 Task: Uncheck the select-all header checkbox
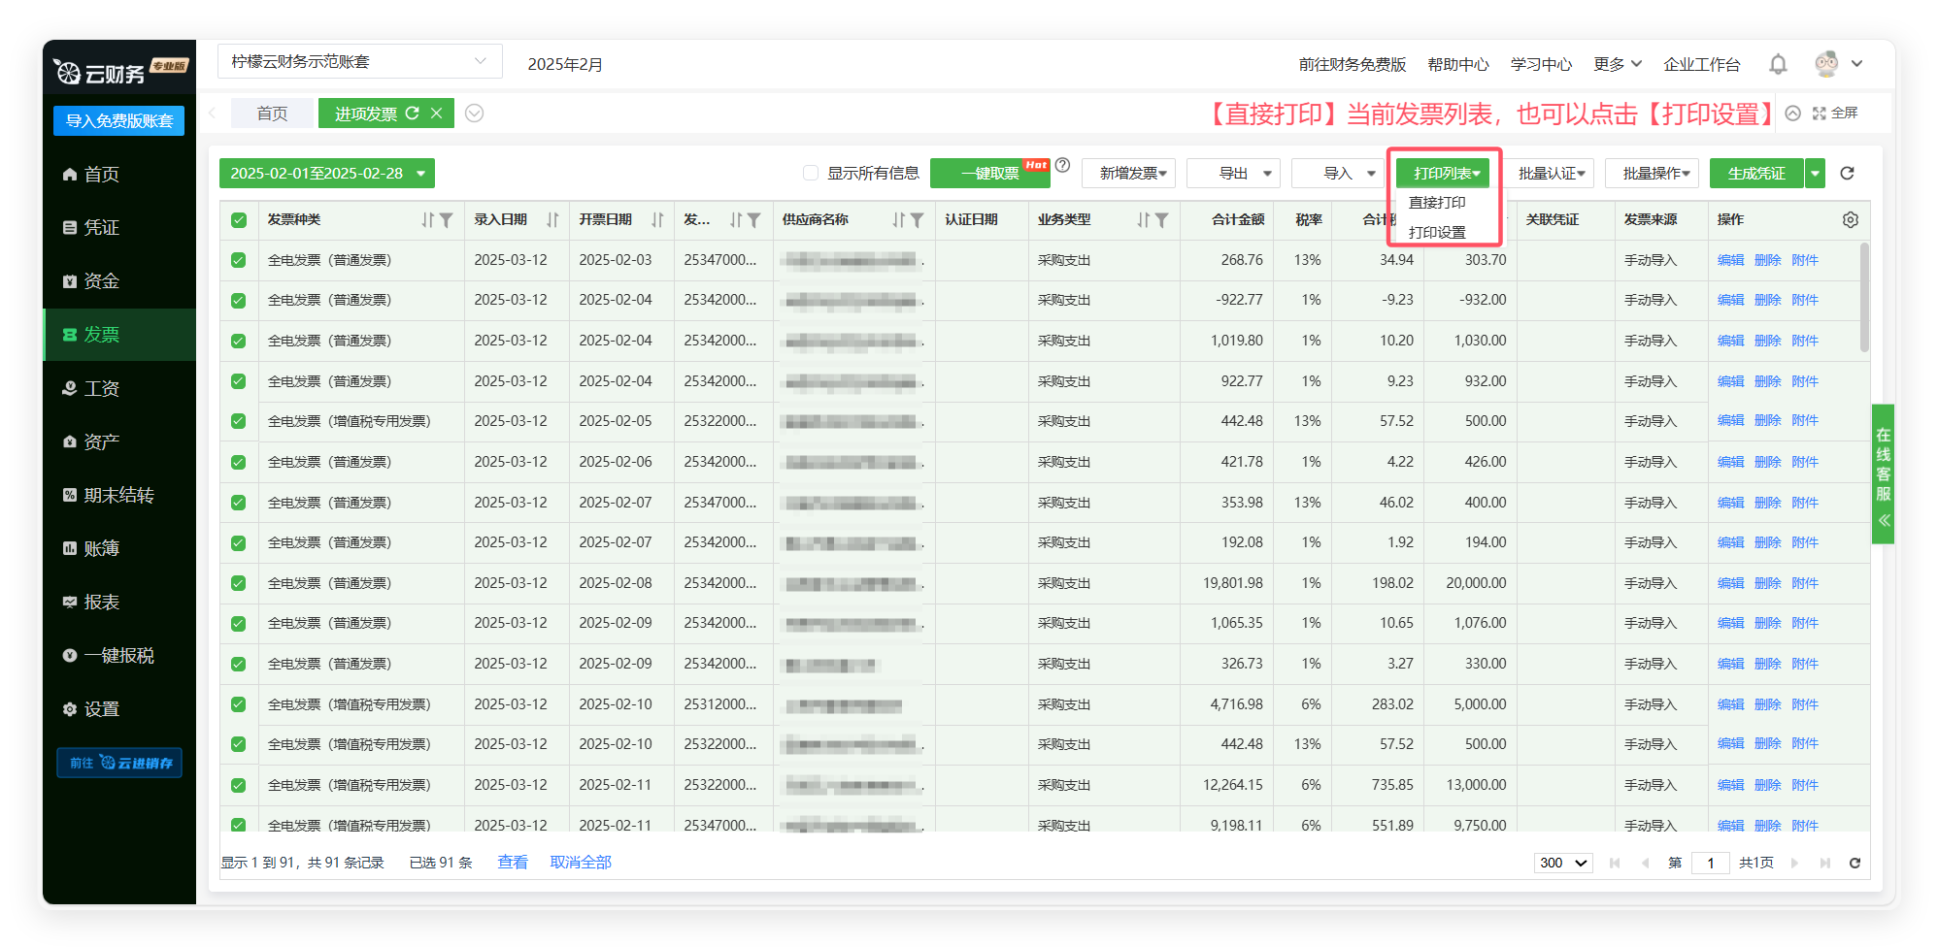point(239,220)
